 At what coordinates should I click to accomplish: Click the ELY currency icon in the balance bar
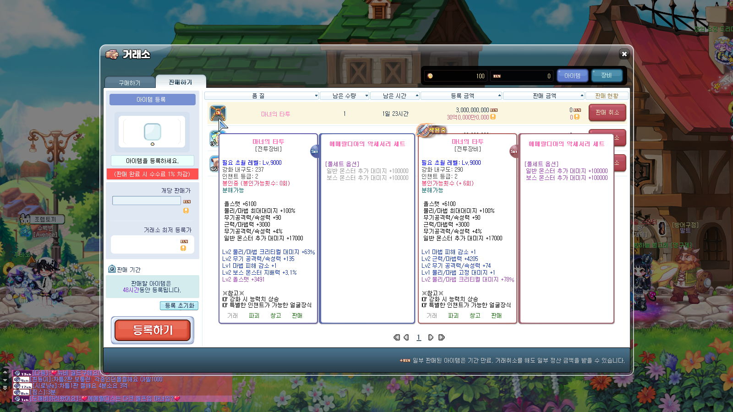[497, 76]
